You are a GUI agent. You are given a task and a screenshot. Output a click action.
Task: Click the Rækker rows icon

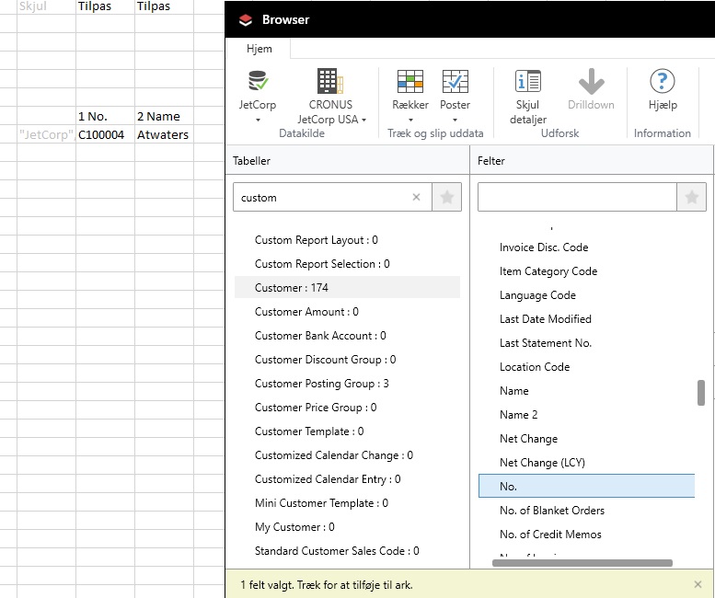409,81
